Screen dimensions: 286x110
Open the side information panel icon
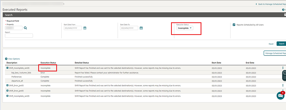tap(284, 73)
